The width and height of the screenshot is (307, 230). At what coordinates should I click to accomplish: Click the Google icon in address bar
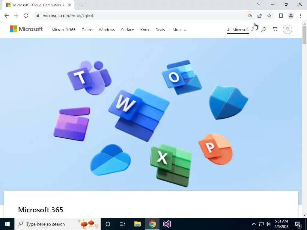tap(250, 16)
